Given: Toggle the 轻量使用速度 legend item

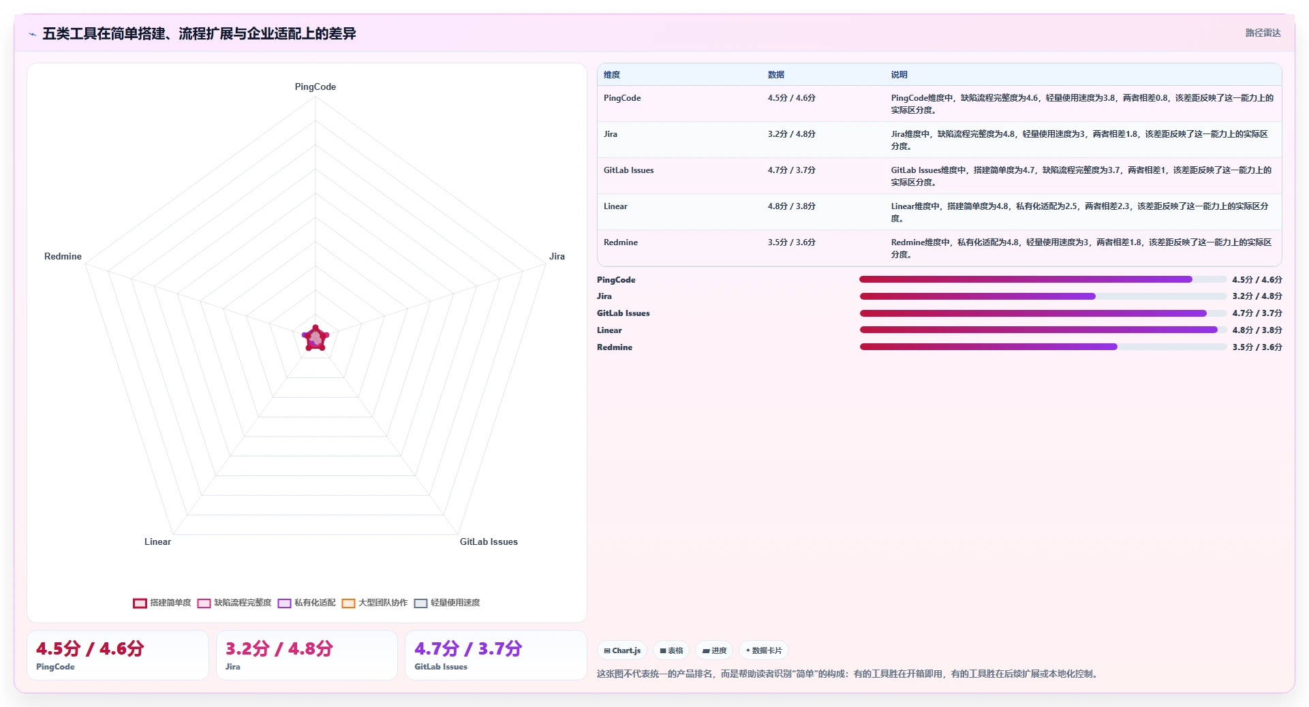Looking at the screenshot, I should click(447, 603).
